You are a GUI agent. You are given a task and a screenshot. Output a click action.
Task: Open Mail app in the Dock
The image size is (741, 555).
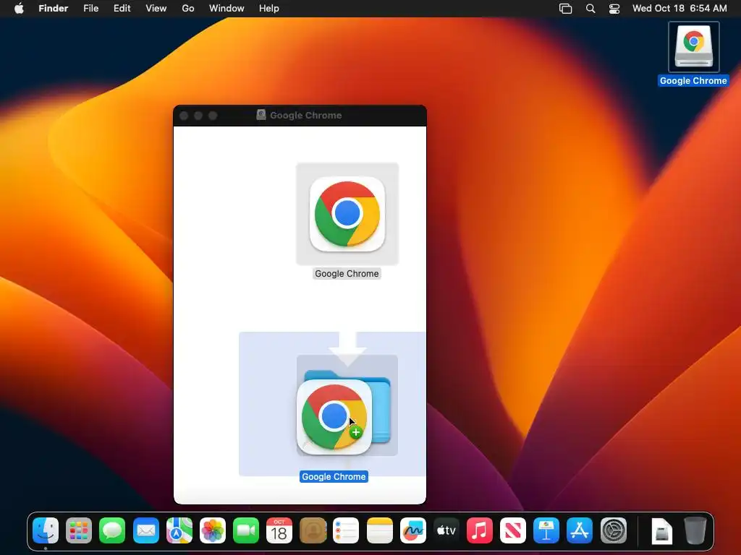146,531
